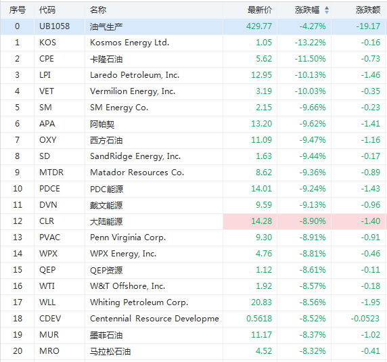Click the 代码 column header
This screenshot has width=387, height=362.
47,10
